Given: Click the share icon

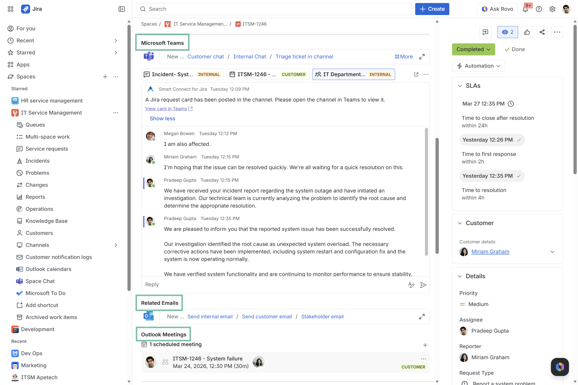Looking at the screenshot, I should pos(542,32).
